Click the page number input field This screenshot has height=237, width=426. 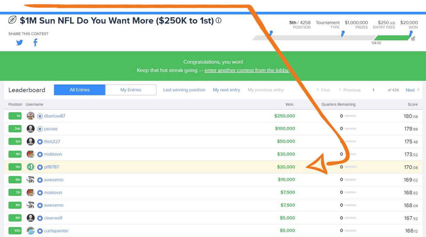coord(373,90)
